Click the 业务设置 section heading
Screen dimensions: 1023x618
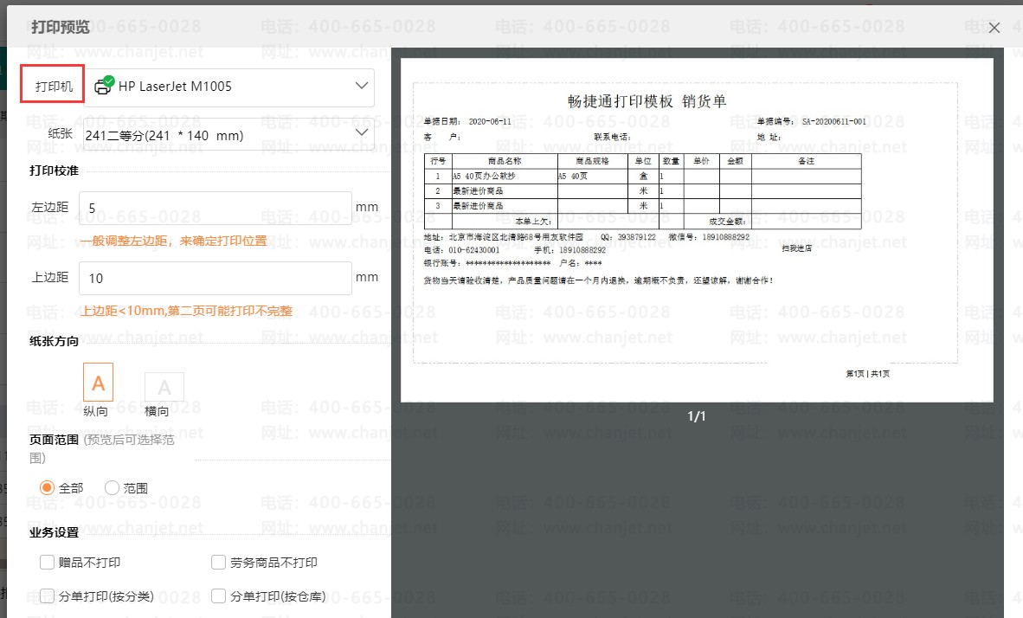click(x=55, y=531)
